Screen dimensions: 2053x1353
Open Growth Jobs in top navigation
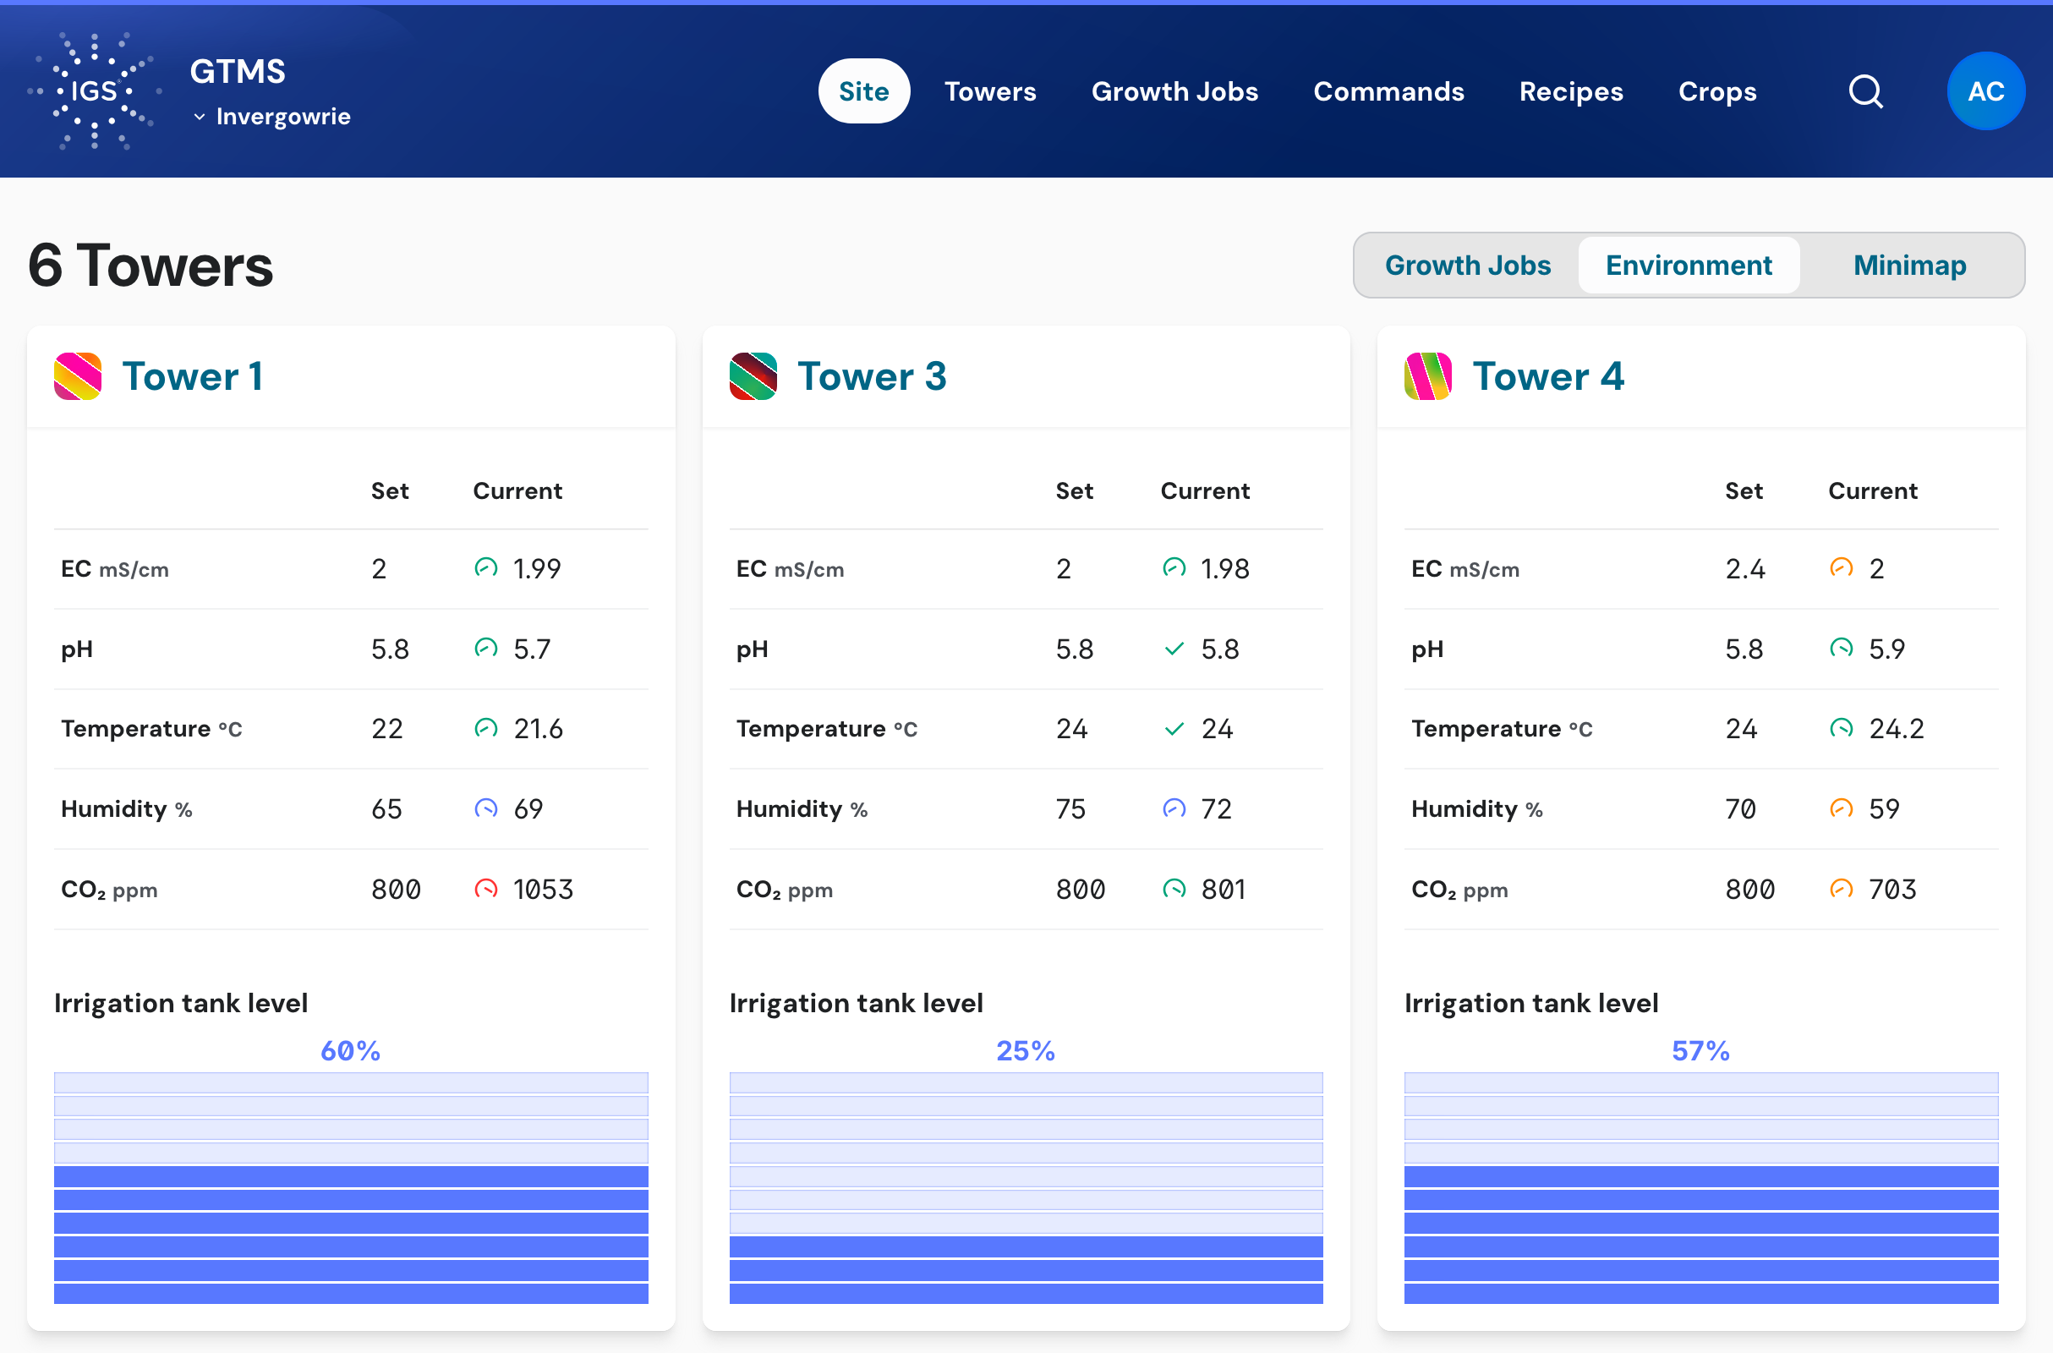[1174, 91]
